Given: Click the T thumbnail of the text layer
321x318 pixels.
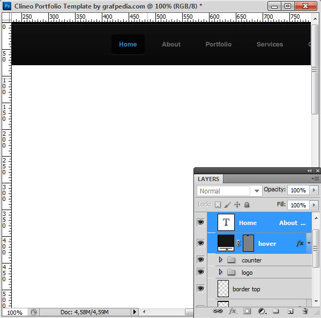Looking at the screenshot, I should pyautogui.click(x=226, y=222).
